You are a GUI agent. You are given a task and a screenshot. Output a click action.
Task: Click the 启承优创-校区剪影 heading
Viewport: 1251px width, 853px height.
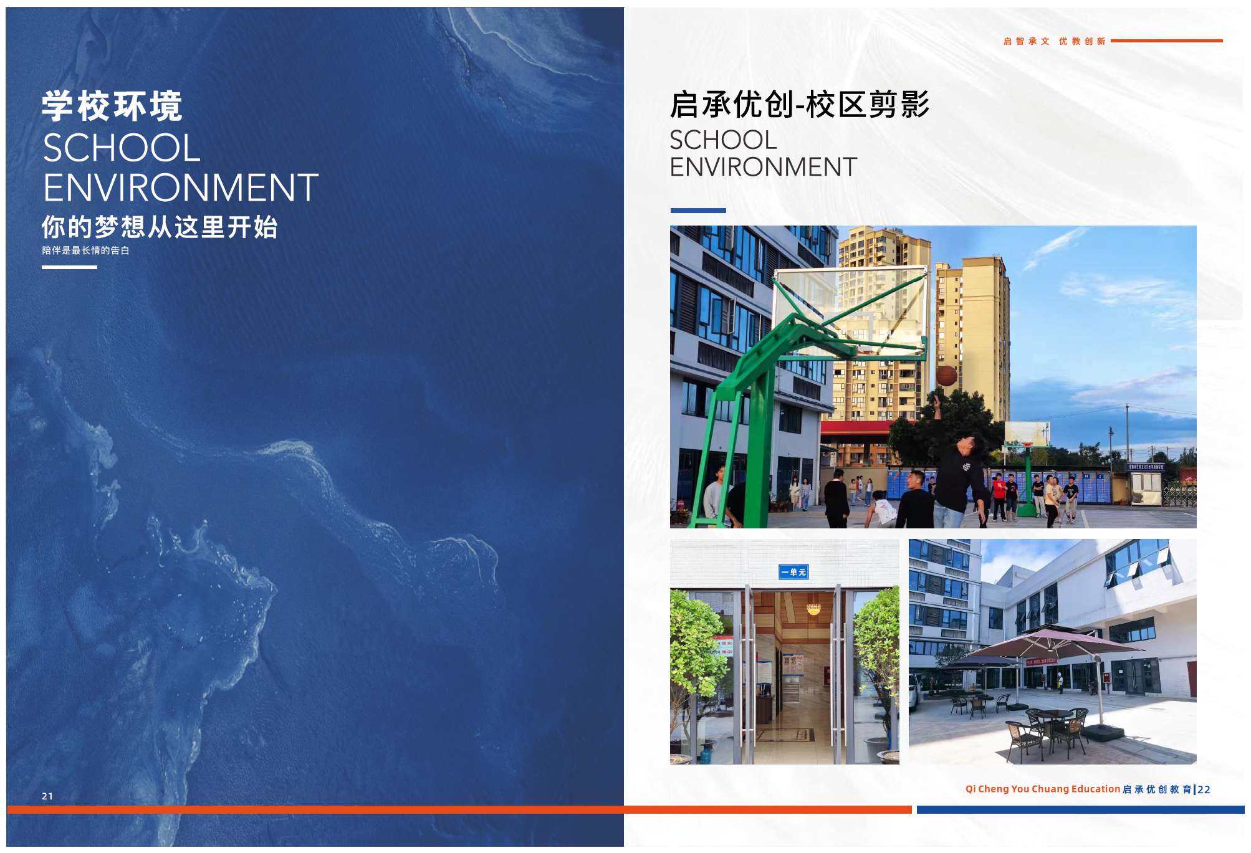[800, 104]
